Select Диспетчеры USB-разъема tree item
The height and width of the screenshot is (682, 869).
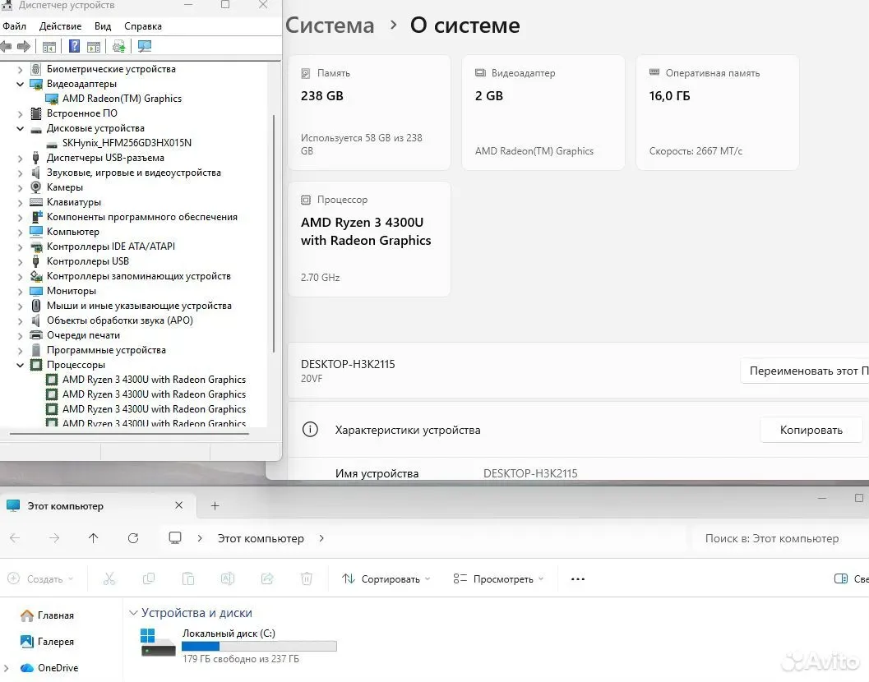(x=105, y=158)
